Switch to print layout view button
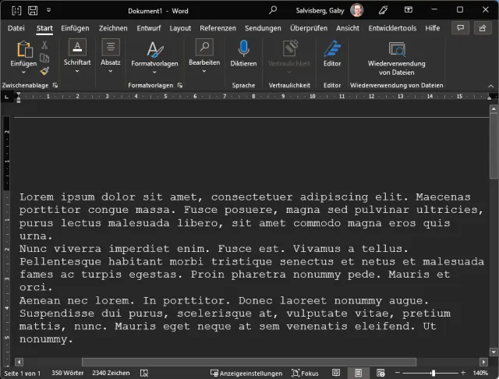 [357, 374]
